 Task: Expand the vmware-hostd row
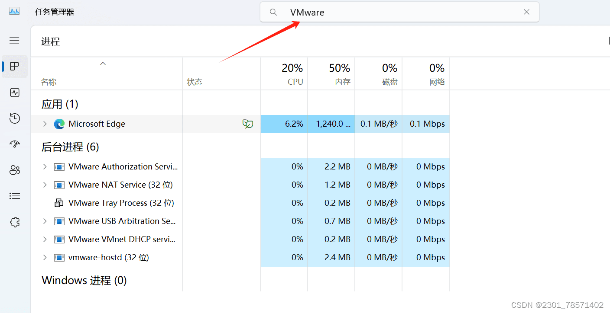(x=45, y=258)
